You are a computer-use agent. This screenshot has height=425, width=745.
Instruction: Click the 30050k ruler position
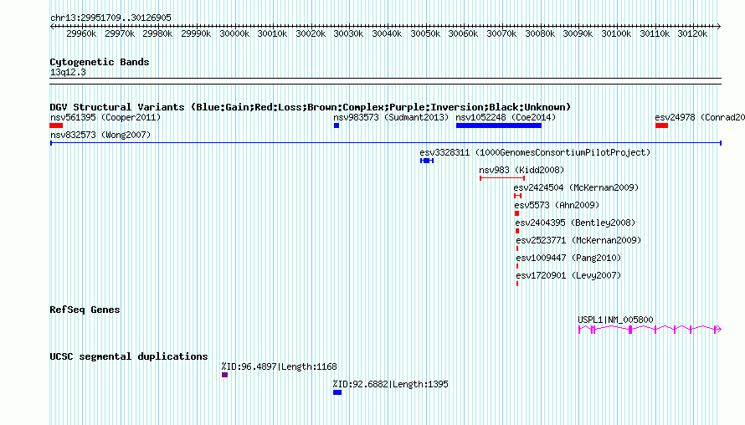tap(425, 33)
